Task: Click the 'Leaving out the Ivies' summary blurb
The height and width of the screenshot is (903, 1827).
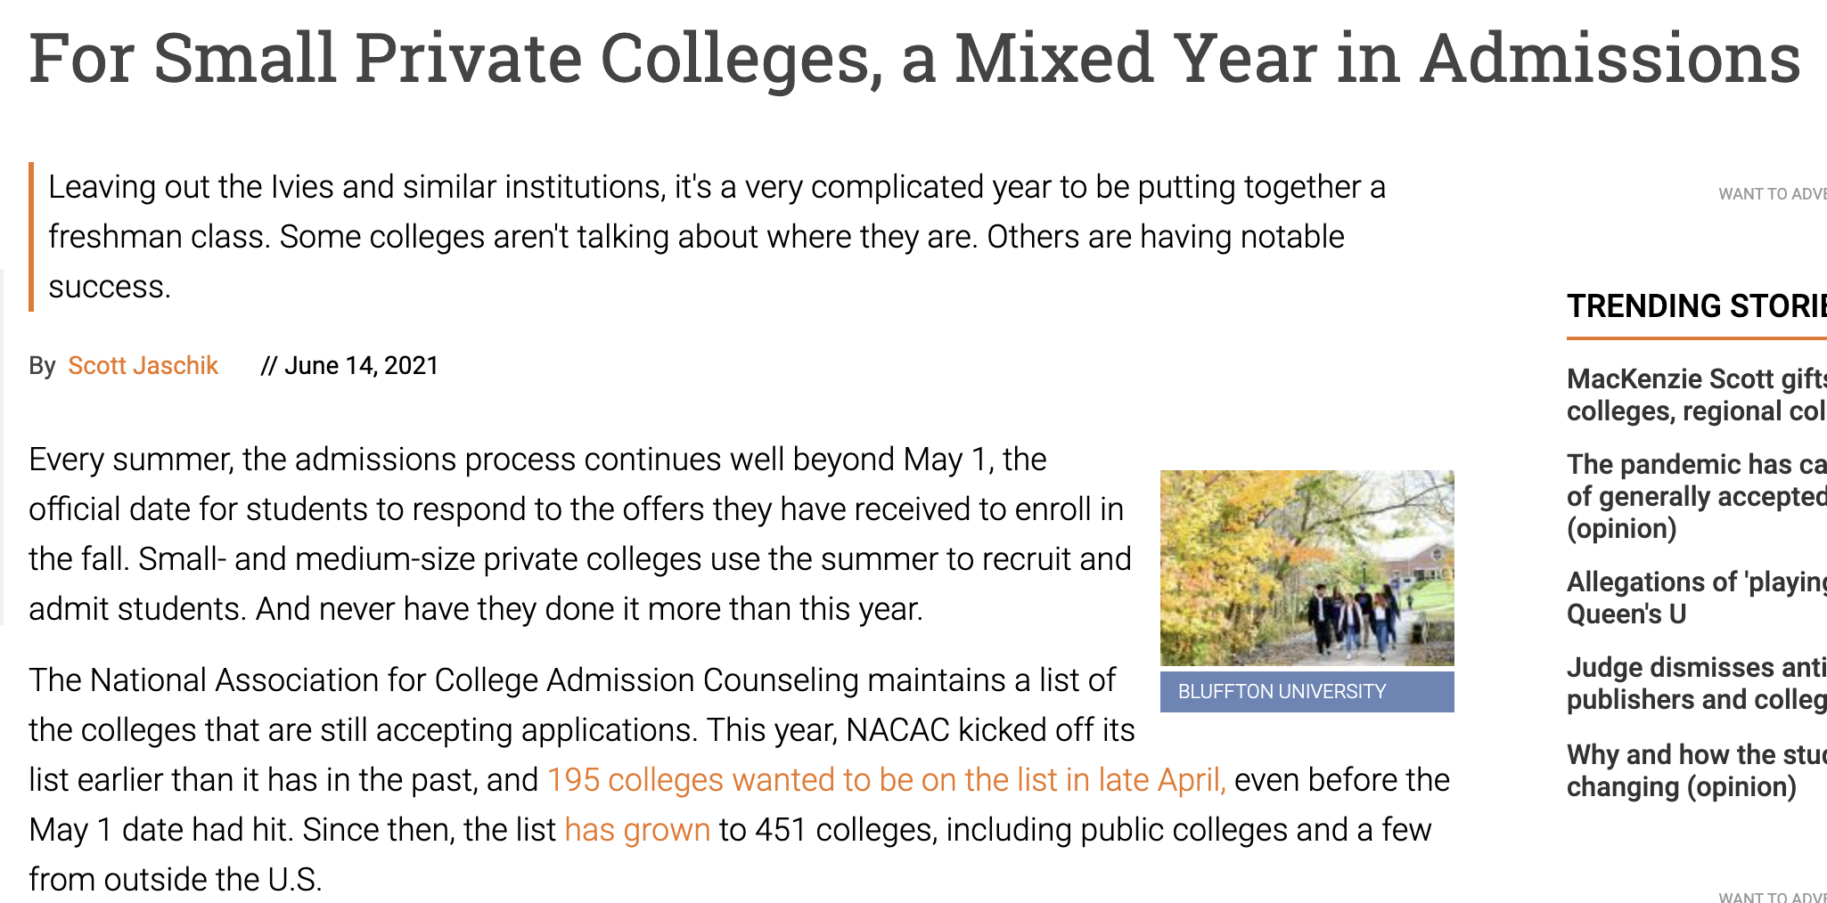Action: (717, 237)
